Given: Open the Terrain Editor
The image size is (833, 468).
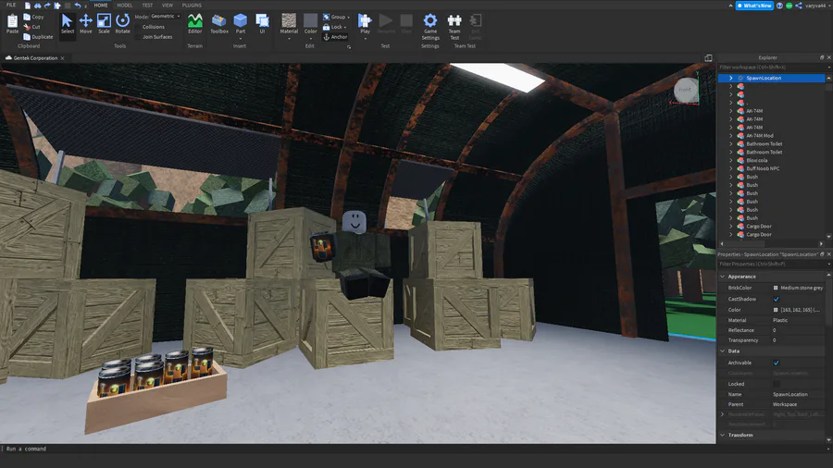Looking at the screenshot, I should point(195,23).
